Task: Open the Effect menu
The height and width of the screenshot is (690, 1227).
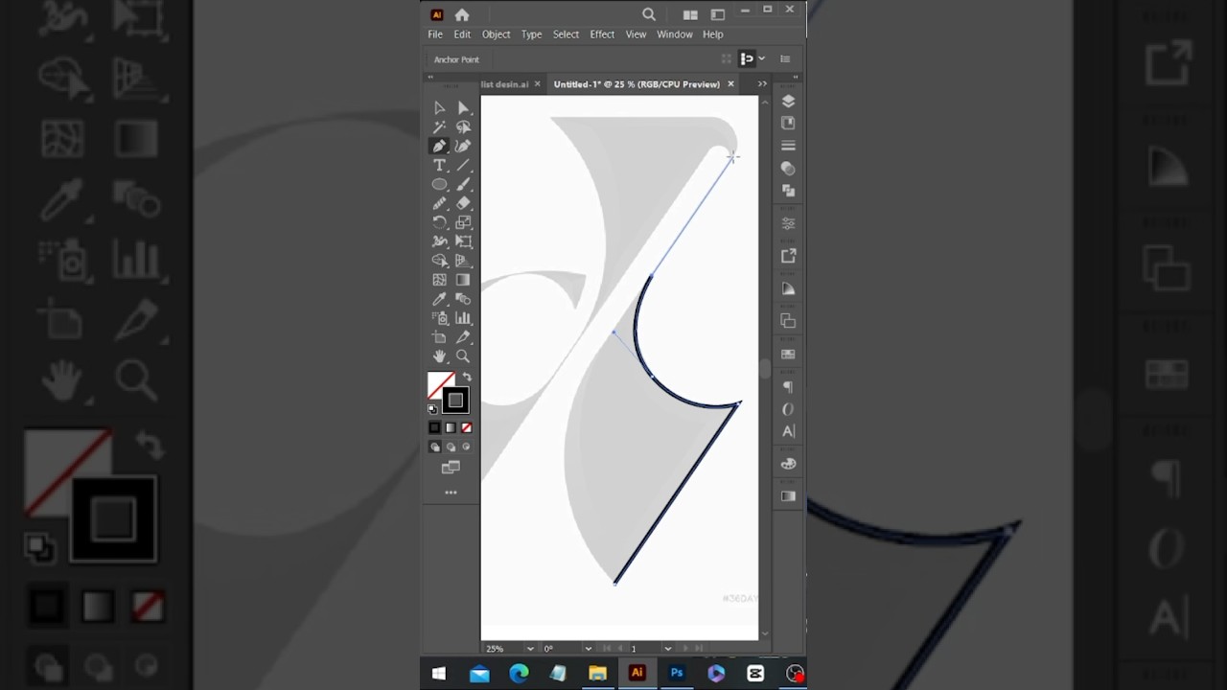Action: pyautogui.click(x=602, y=34)
